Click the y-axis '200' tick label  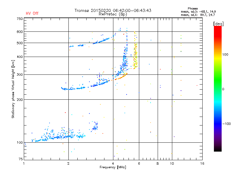point(20,100)
